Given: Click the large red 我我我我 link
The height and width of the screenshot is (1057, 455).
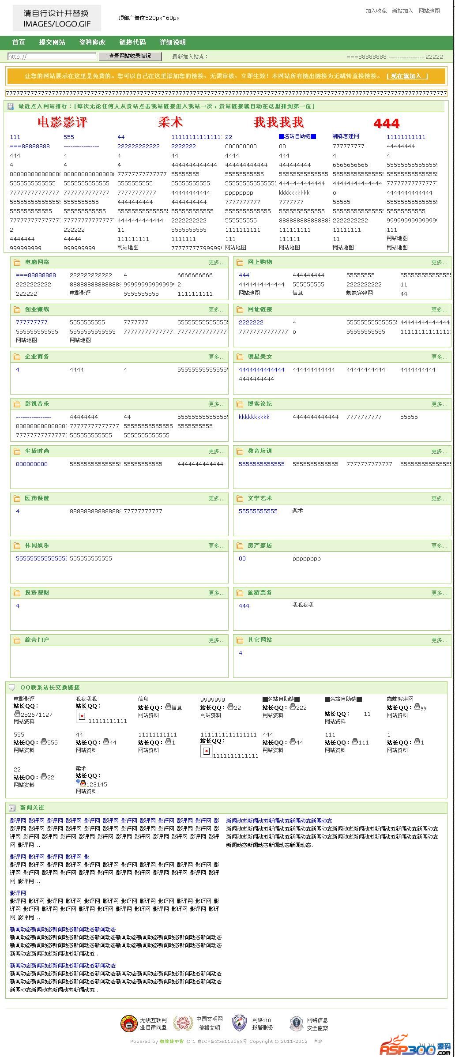Looking at the screenshot, I should click(x=278, y=122).
